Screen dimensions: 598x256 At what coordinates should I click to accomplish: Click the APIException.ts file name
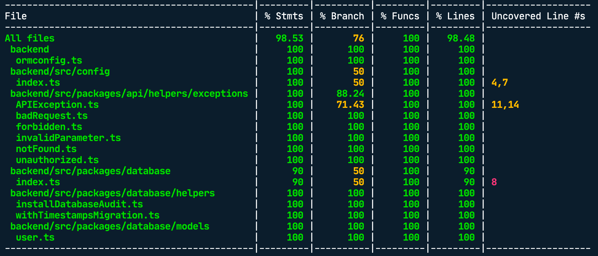click(x=57, y=105)
